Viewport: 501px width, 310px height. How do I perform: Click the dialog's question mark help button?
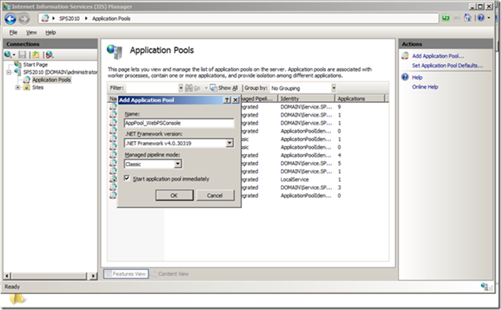(x=227, y=100)
